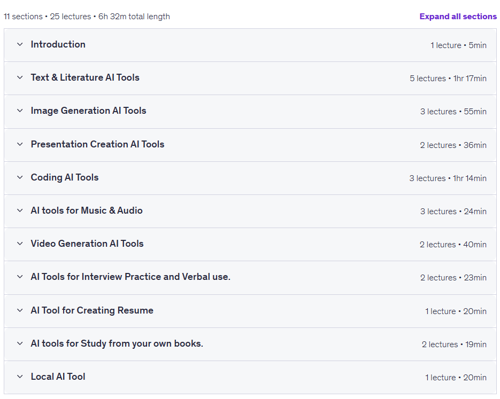This screenshot has width=500, height=399.
Task: Expand AI tools for Music & Audio chevron
Action: [x=20, y=210]
